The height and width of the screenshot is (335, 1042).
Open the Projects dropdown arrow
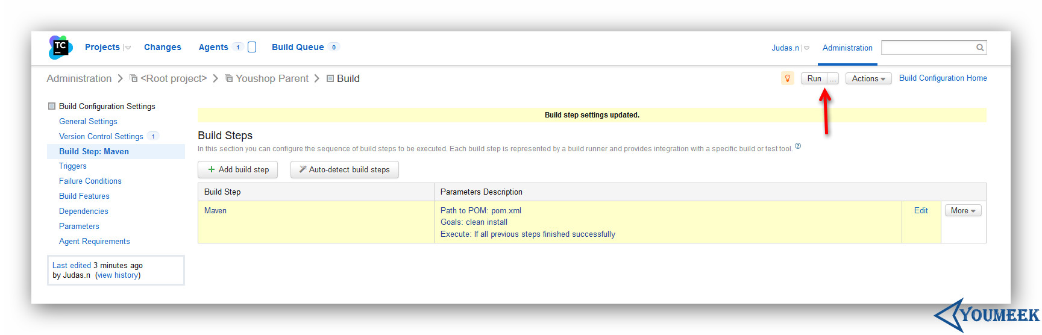128,48
